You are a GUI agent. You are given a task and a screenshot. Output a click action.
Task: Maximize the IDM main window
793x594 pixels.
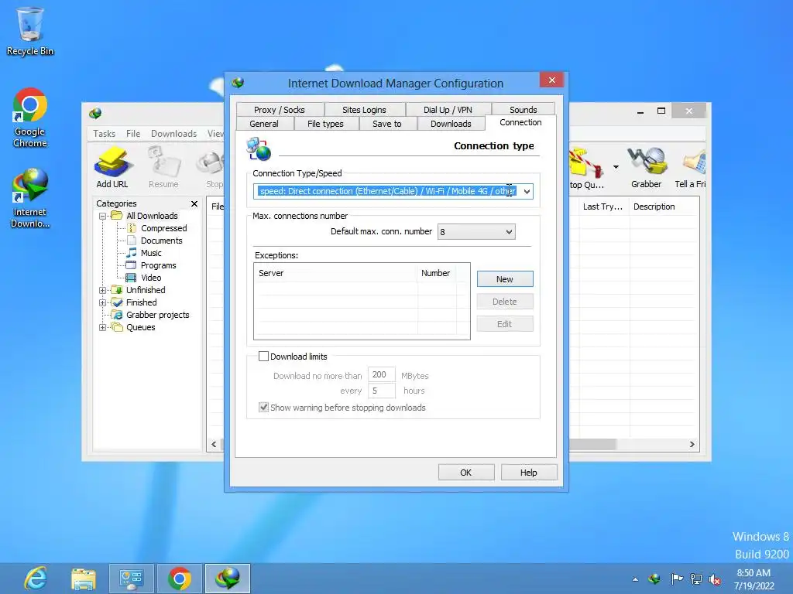tap(661, 111)
